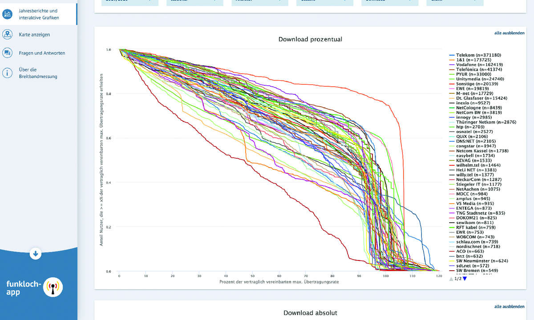Click the Über die Breitbandmessung info icon

point(7,73)
